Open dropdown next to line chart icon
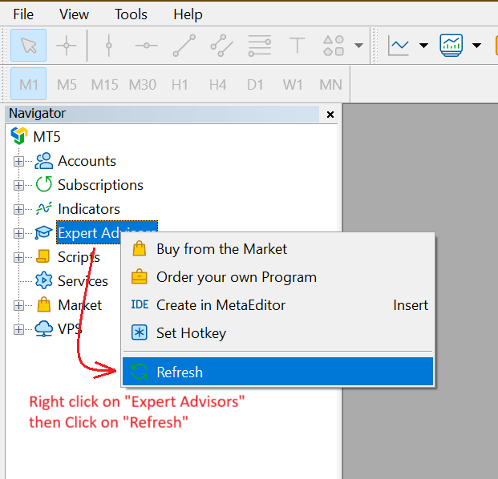Image resolution: width=498 pixels, height=479 pixels. pos(423,46)
